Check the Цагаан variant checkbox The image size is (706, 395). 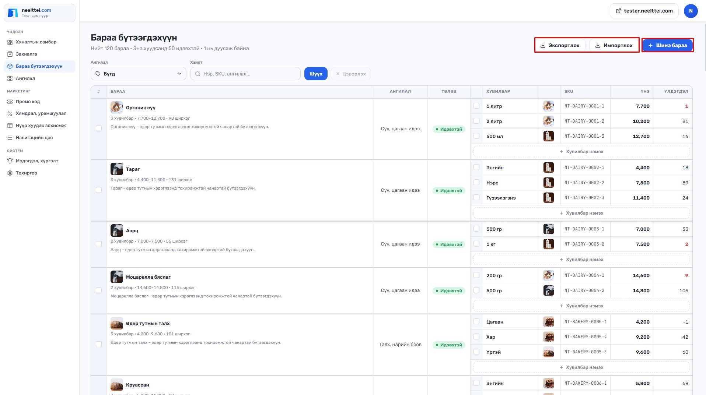tap(476, 322)
